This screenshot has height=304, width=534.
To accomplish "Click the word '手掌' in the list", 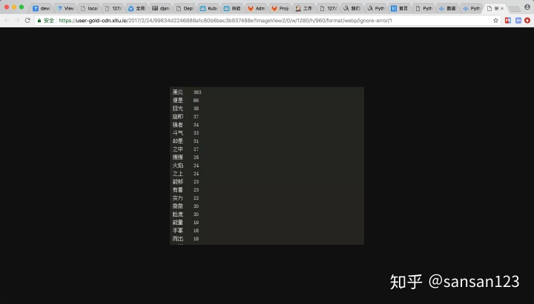I will point(178,231).
